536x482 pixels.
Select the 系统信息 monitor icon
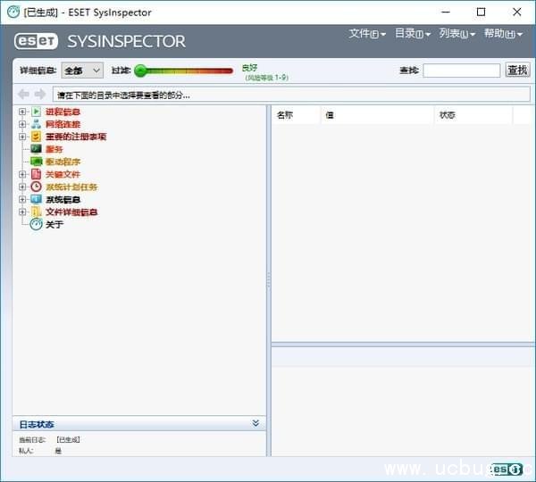point(37,199)
